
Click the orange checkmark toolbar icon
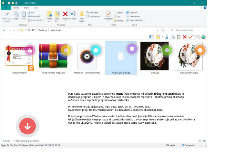point(190,37)
